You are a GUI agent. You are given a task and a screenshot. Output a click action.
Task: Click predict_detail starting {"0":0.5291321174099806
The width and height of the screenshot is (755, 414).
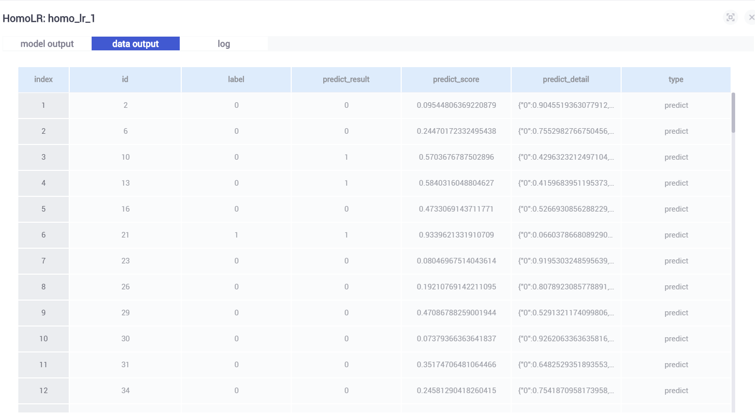point(566,313)
